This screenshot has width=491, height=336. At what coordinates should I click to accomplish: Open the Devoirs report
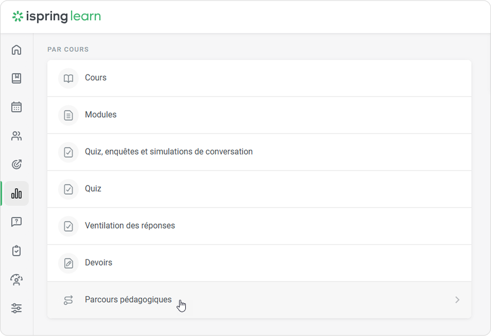[x=98, y=263]
